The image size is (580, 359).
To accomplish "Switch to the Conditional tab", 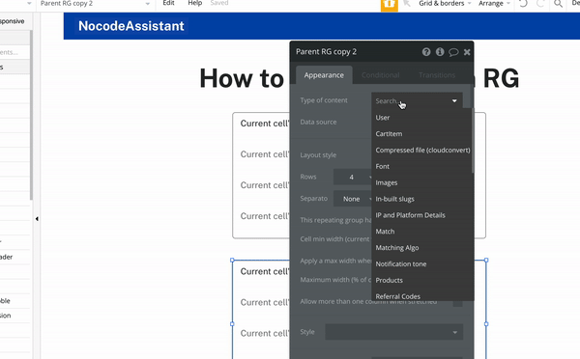I will (x=380, y=75).
